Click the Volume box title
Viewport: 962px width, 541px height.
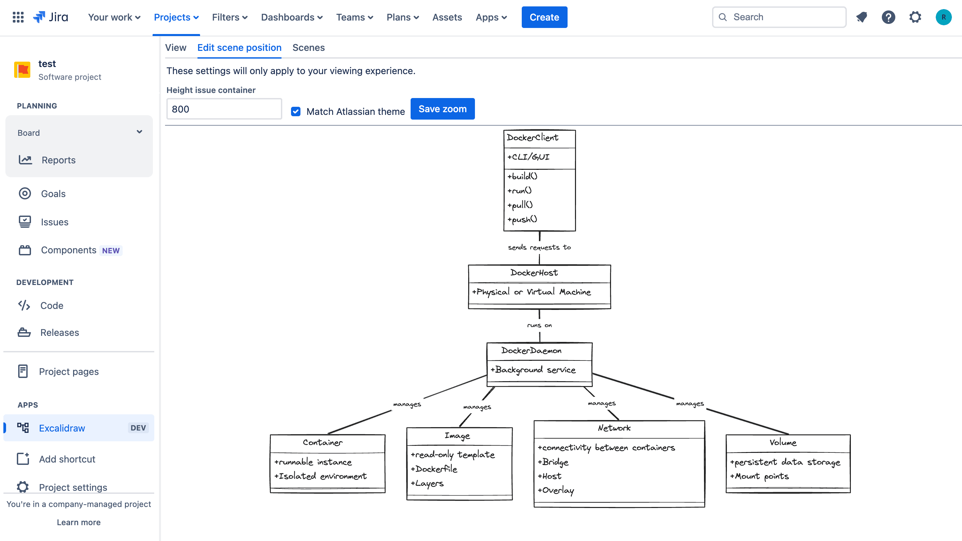coord(783,442)
